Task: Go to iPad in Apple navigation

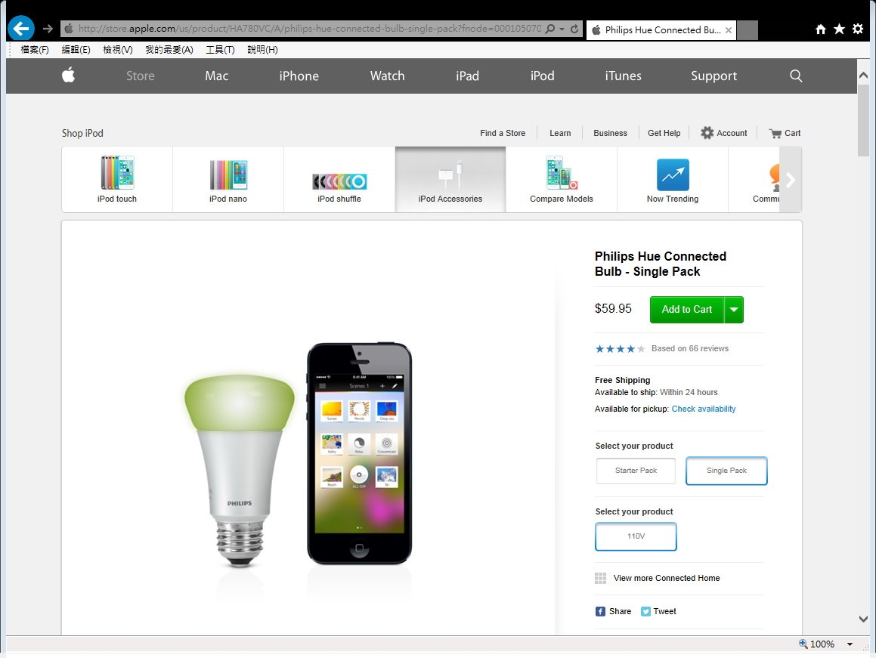Action: 467,76
